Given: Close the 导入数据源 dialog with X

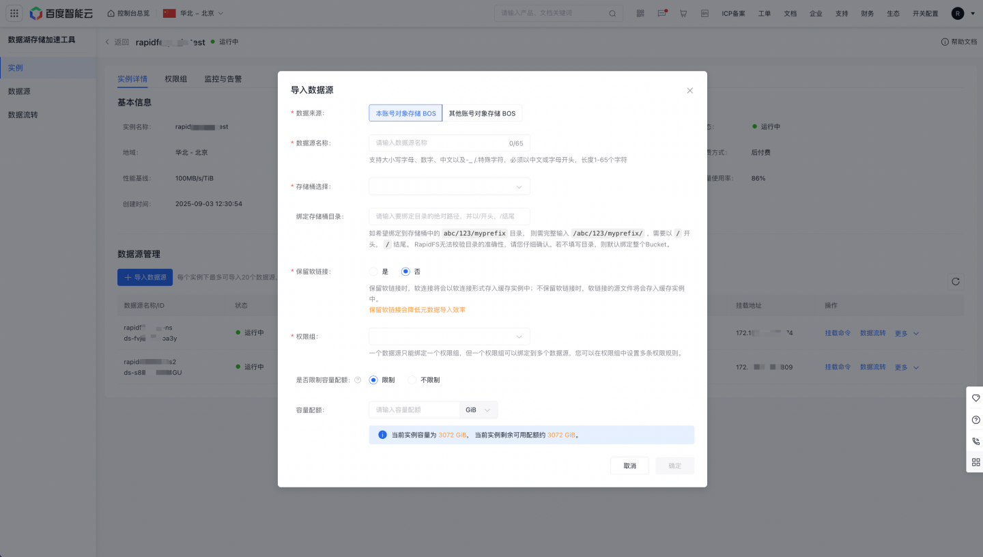Looking at the screenshot, I should (689, 91).
